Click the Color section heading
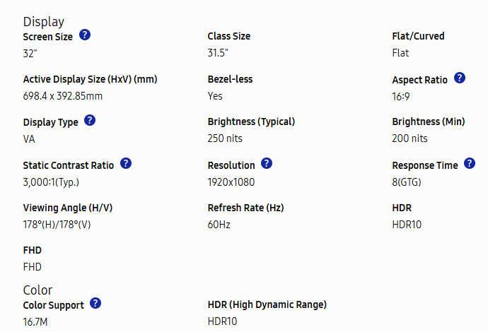 click(38, 290)
